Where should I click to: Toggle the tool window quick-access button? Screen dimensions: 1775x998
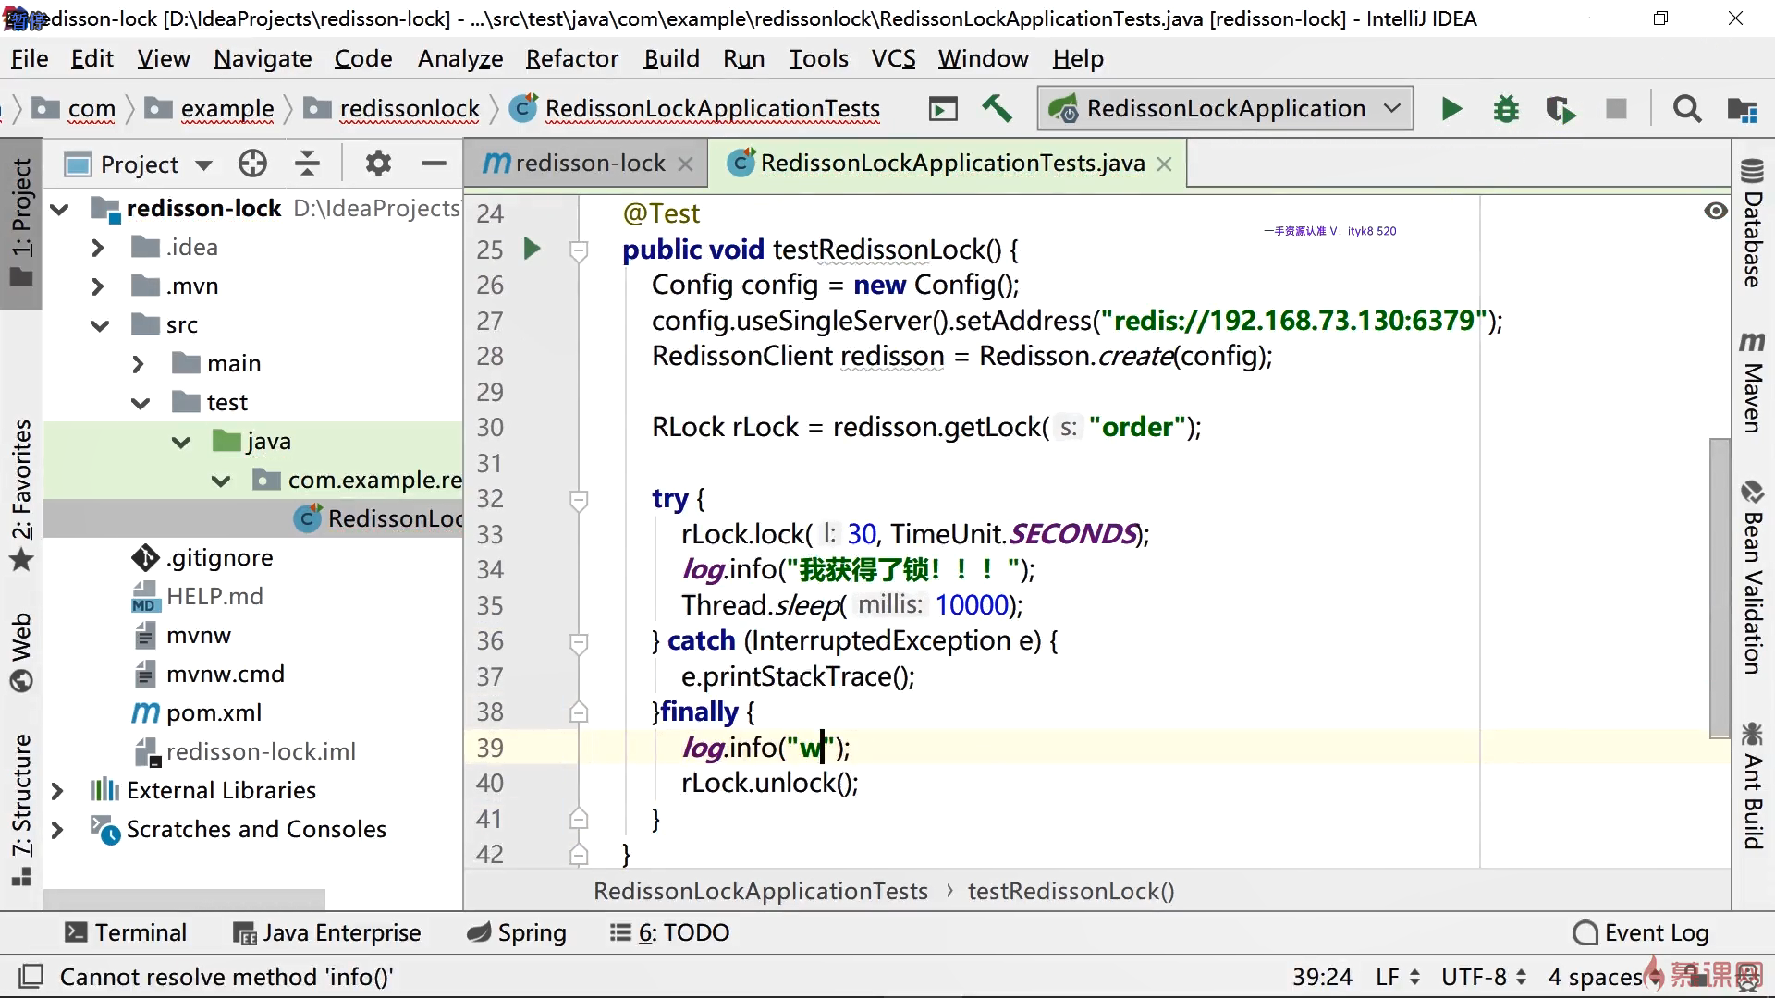click(x=31, y=976)
